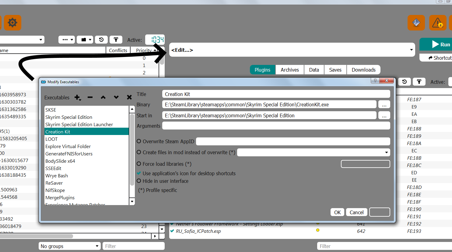Uncheck Use application's icon for desktop shortcuts

tap(139, 173)
